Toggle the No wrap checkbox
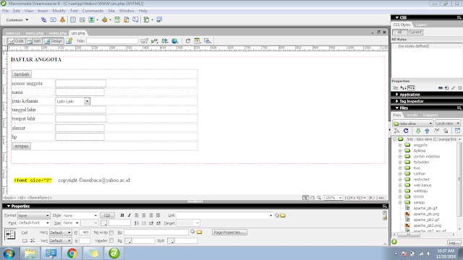Image resolution: width=463 pixels, height=260 pixels. (x=111, y=233)
